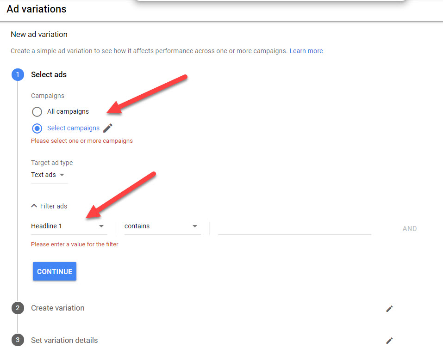Viewport: 443px width, 348px height.
Task: Click the edit pencil for Create variation
Action: coord(389,308)
